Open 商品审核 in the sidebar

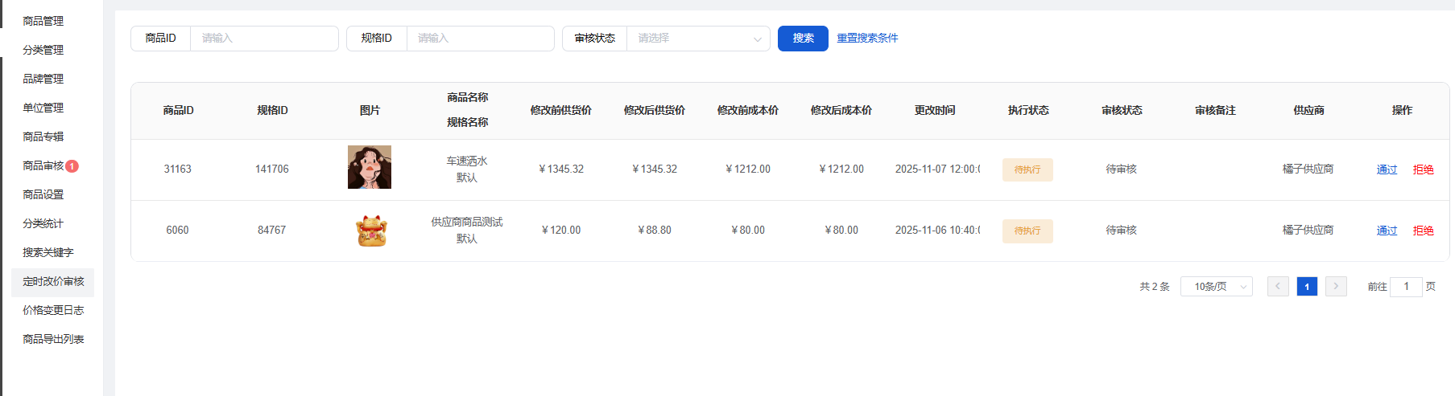pos(43,165)
